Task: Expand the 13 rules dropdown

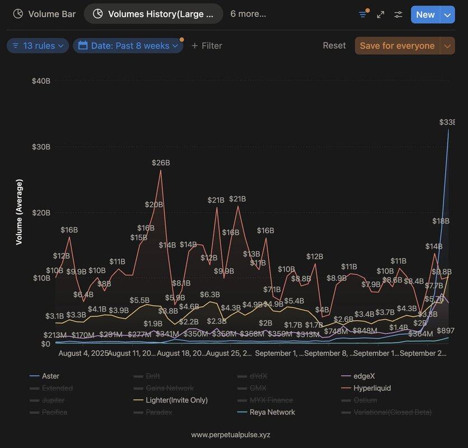Action: coord(38,46)
